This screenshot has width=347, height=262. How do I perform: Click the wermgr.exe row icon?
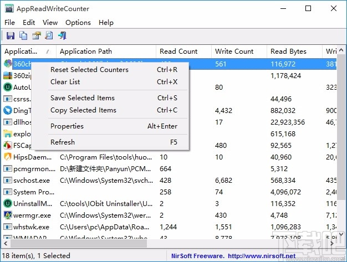[x=8, y=215]
